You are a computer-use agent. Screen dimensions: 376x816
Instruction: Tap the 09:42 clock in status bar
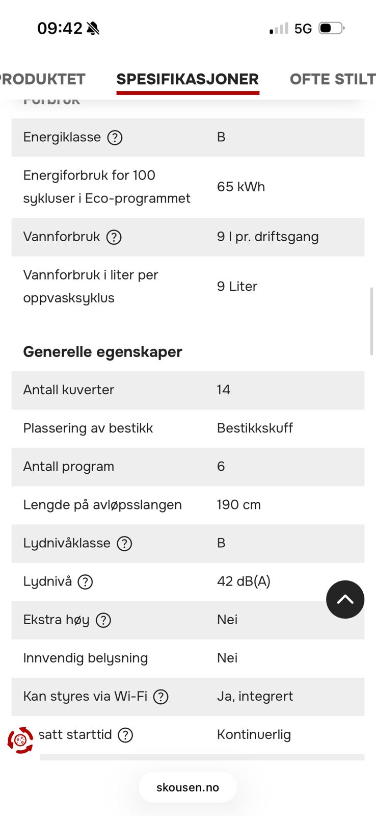click(60, 28)
